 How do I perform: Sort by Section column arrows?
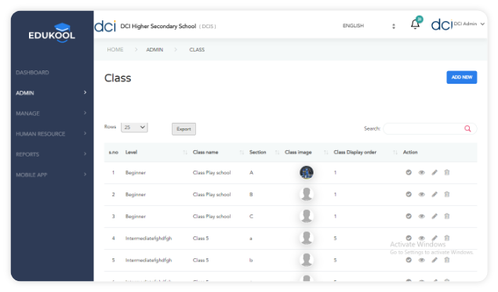point(277,153)
